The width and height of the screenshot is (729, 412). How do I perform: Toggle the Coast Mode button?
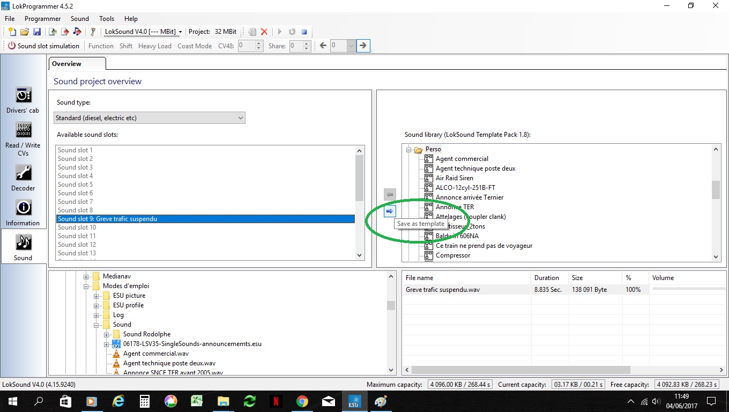coord(195,46)
